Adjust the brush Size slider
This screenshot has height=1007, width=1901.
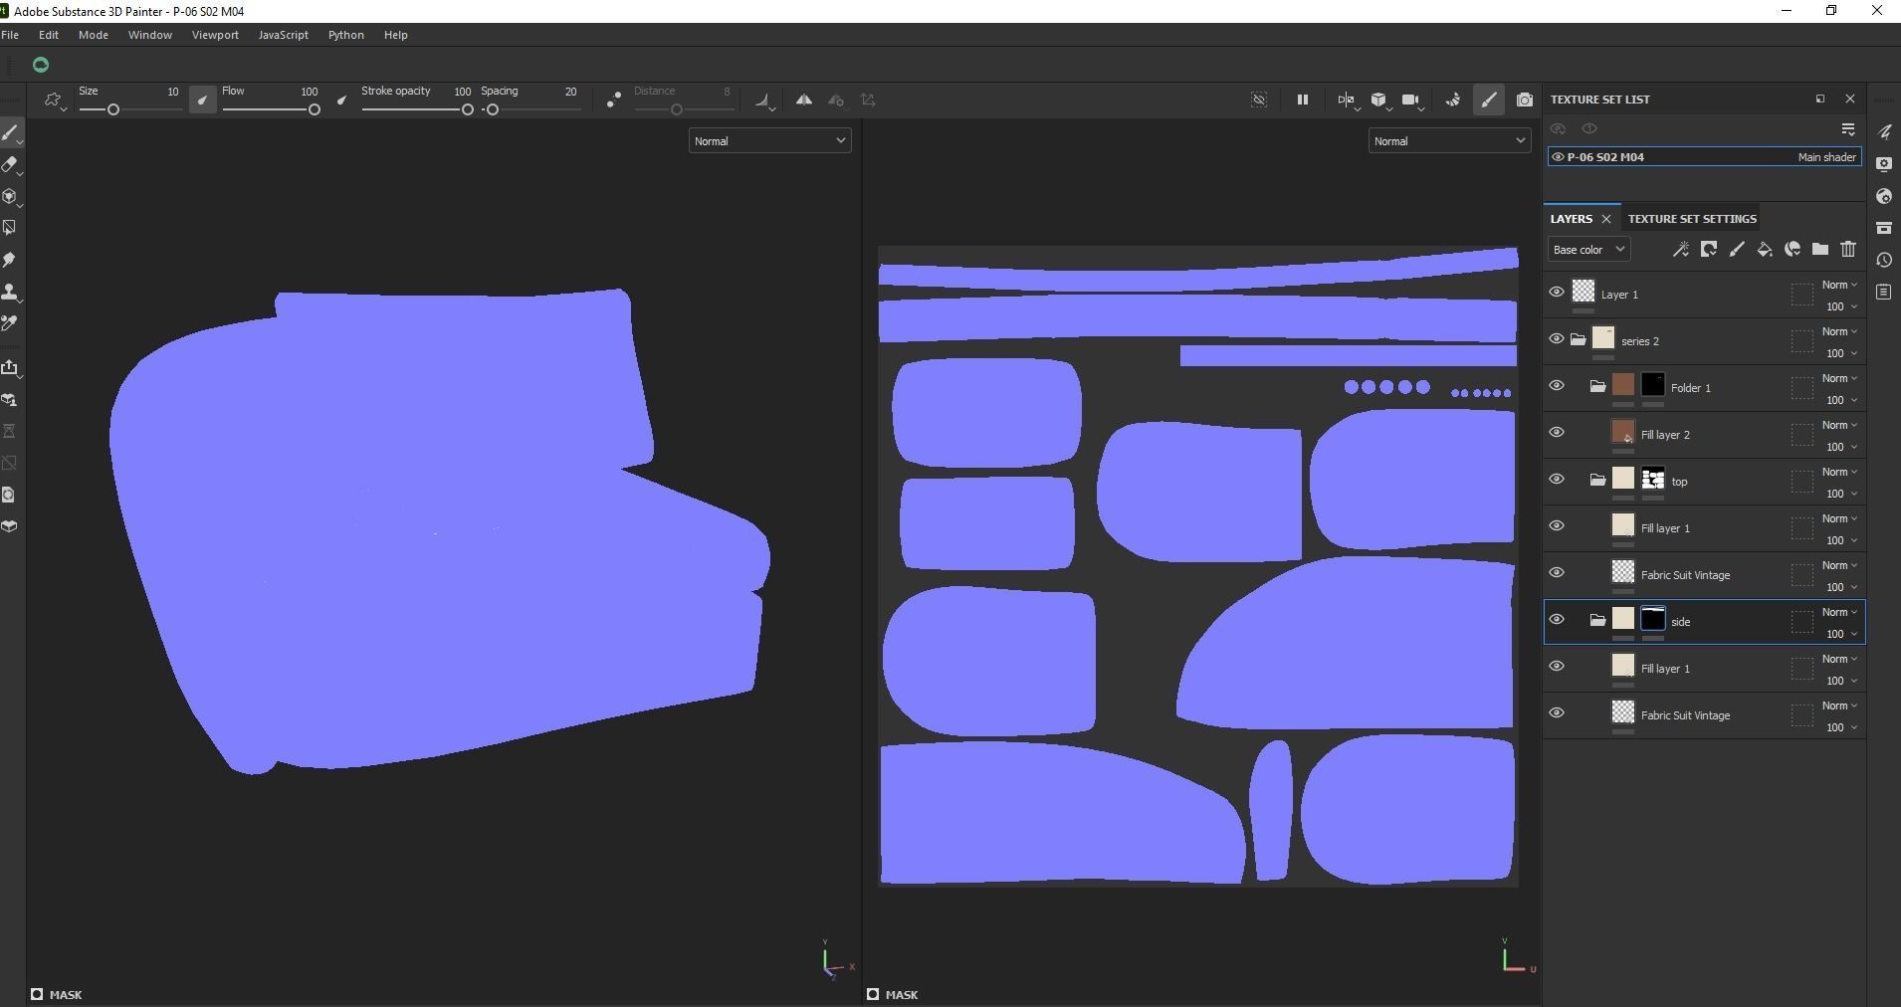[x=130, y=109]
